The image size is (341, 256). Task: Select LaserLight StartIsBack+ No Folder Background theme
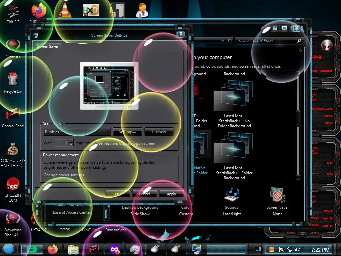click(x=234, y=104)
